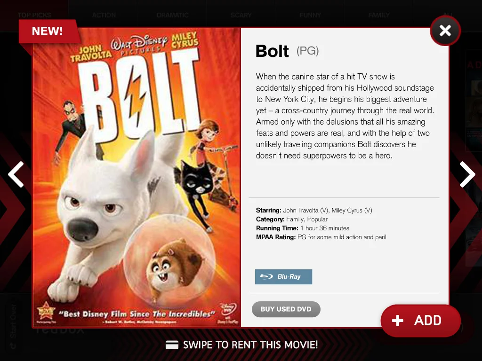The image size is (482, 361).
Task: Go to the previous movie with left chevron
Action: coord(16,174)
